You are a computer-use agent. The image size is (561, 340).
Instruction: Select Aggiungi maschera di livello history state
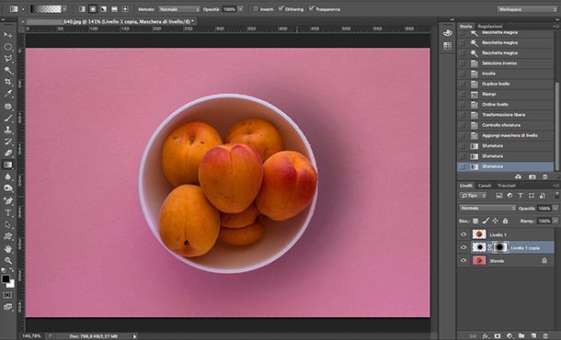click(506, 135)
